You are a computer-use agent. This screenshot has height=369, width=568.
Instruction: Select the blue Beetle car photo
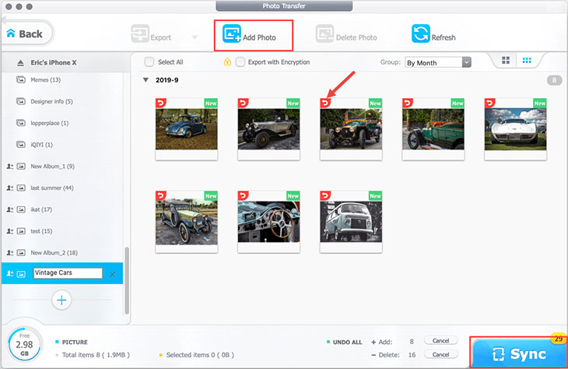click(x=187, y=129)
